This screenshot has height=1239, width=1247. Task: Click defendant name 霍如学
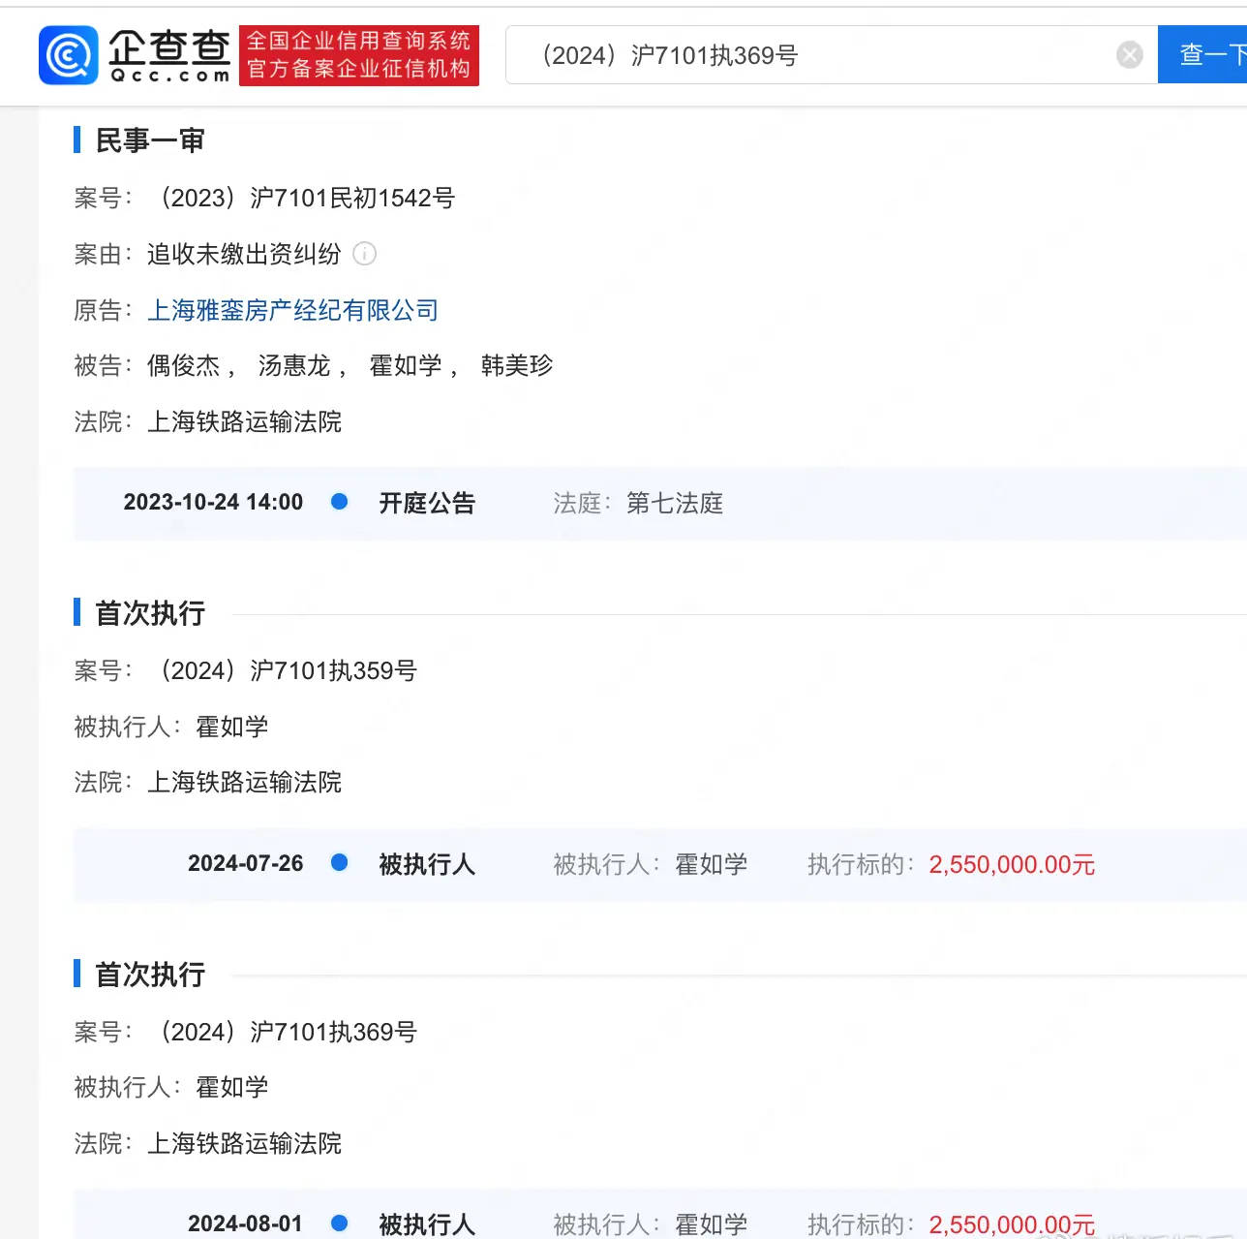coord(405,365)
